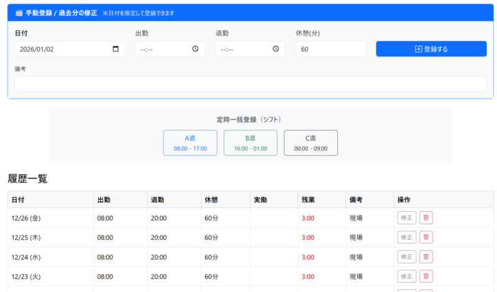Screen dimensions: 497x292
Task: Edit the 12/24 (水) entry using 修正
Action: pyautogui.click(x=407, y=257)
